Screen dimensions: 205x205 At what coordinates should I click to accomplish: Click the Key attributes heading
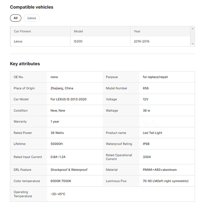[x=25, y=64]
